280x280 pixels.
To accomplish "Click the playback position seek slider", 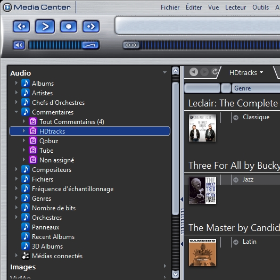I will coord(201,45).
